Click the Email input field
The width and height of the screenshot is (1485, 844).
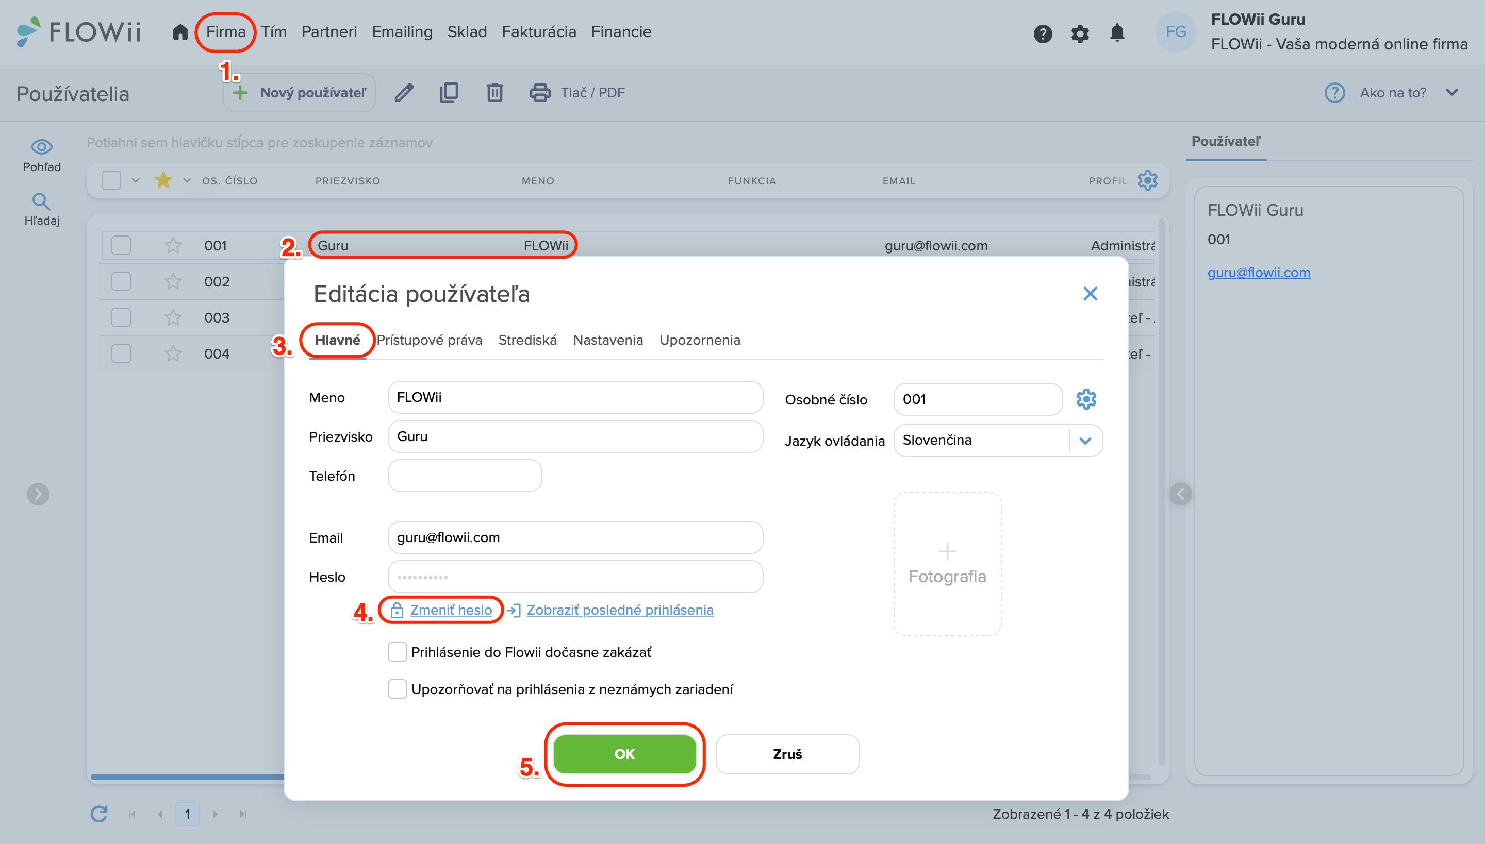[x=575, y=537]
